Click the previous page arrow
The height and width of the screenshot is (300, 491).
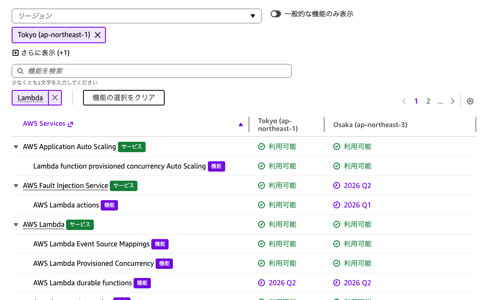pos(404,101)
